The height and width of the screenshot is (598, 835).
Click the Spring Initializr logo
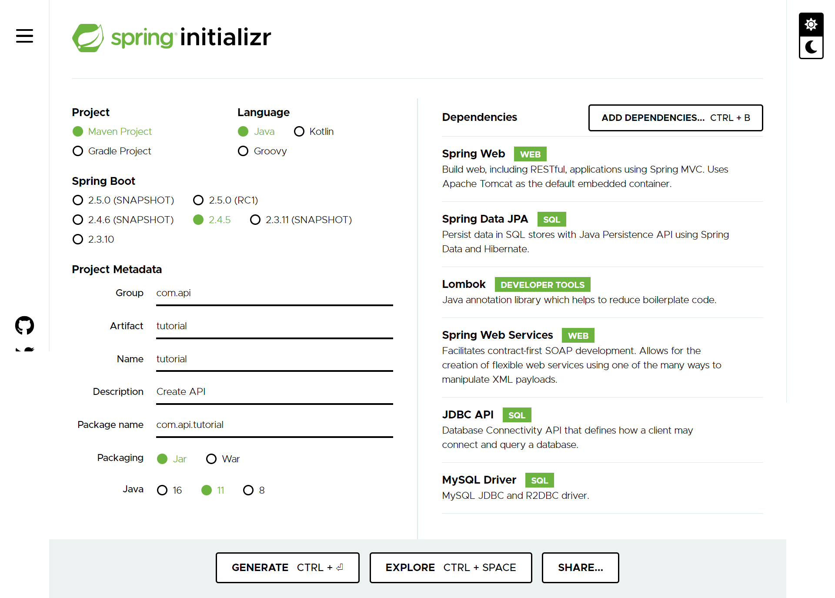171,37
